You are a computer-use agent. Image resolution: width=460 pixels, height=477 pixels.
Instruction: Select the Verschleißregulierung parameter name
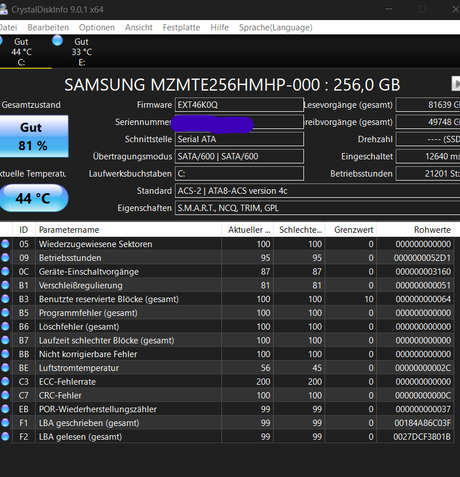81,286
